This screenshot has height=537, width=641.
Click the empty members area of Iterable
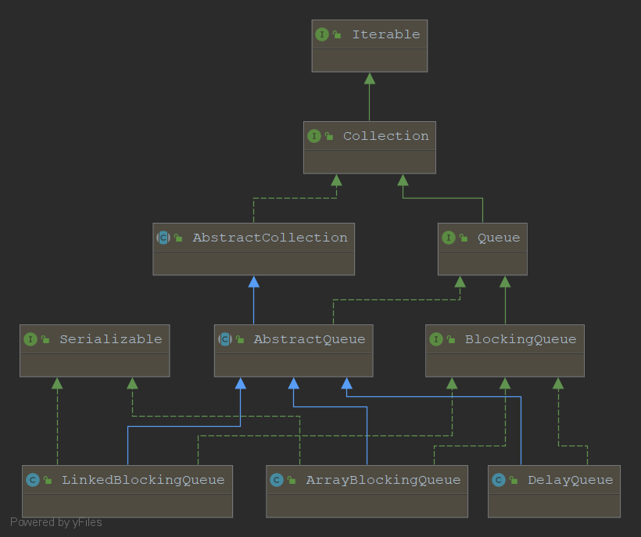click(x=370, y=60)
